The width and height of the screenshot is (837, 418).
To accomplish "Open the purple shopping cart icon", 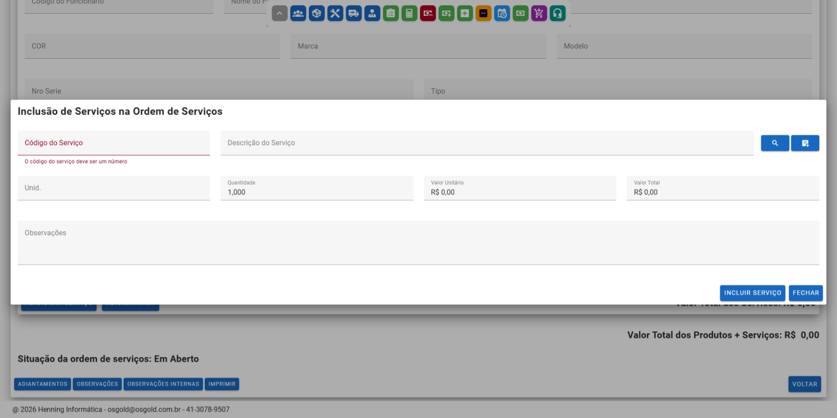I will coord(539,14).
